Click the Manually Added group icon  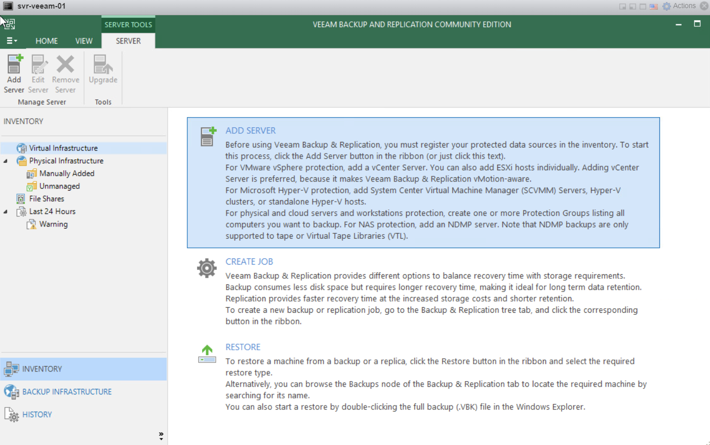31,173
